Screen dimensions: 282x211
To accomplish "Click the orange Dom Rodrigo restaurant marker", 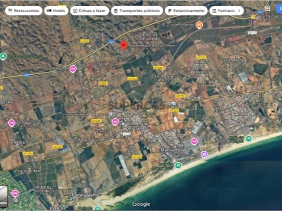I will 199,25.
